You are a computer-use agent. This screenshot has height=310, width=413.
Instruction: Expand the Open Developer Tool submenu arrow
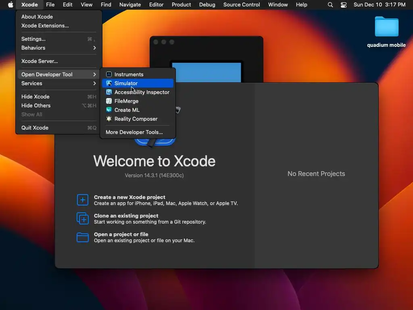[x=94, y=74]
